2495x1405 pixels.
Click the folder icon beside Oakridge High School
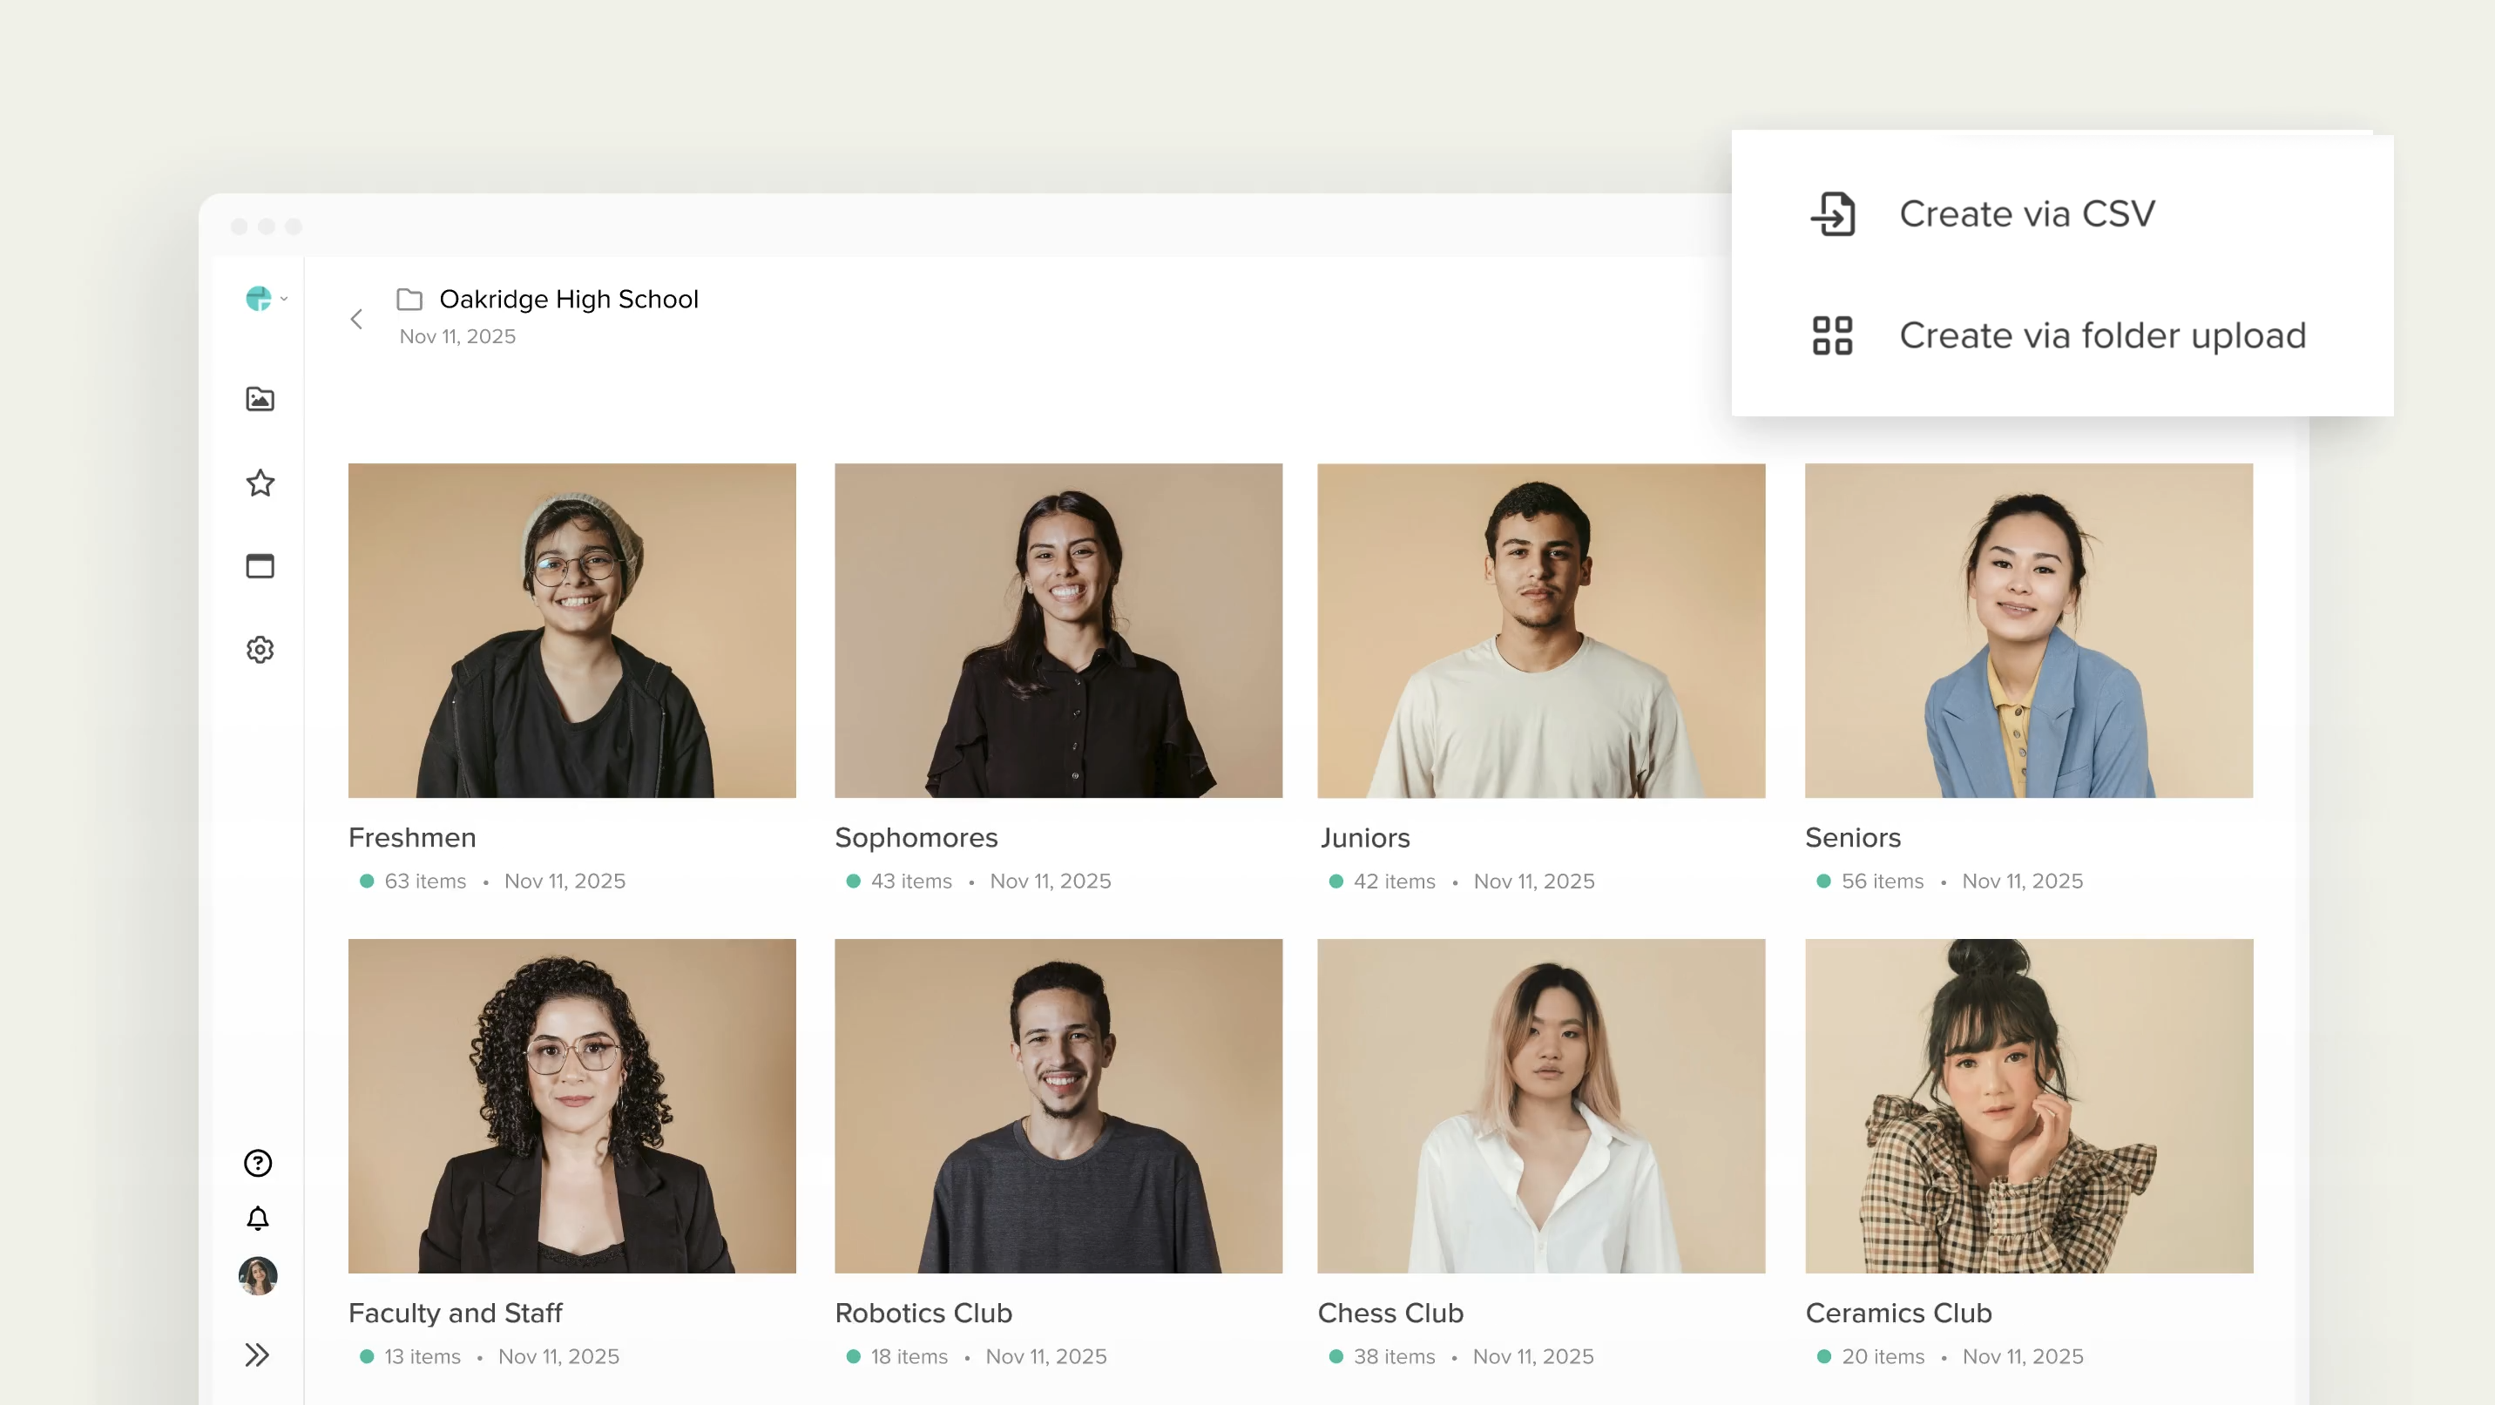[409, 299]
